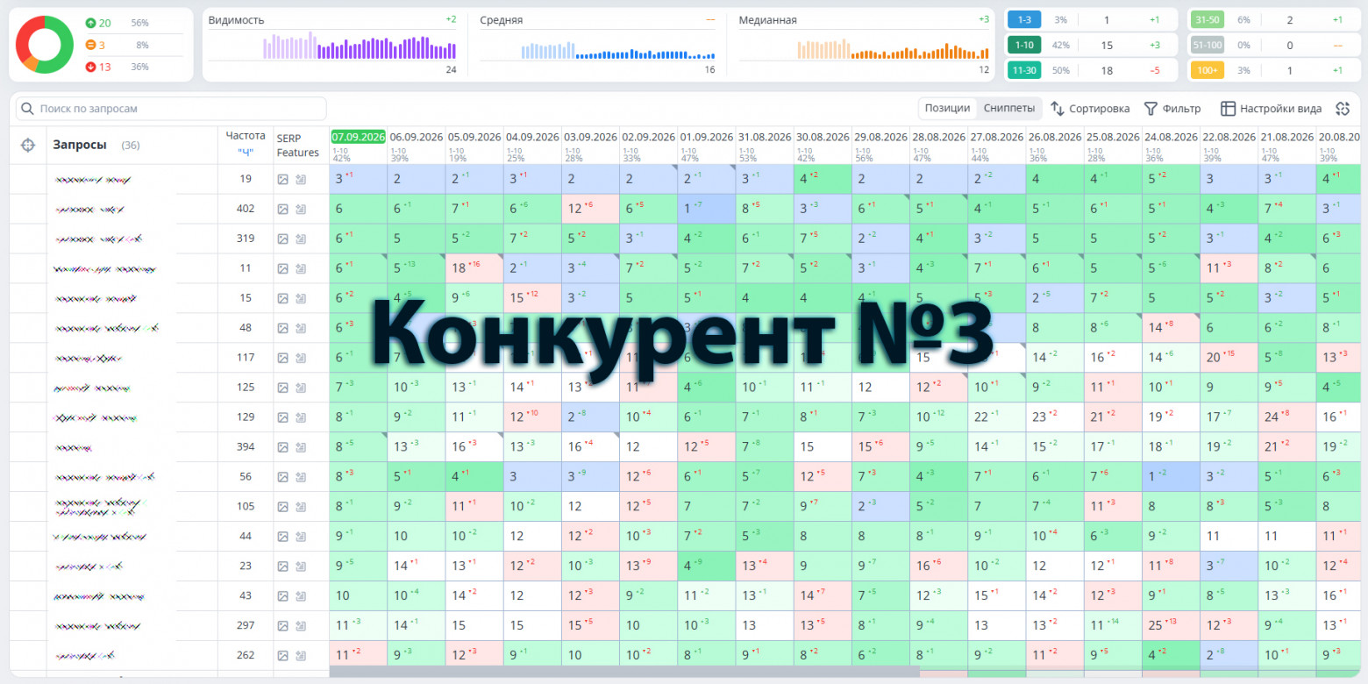1368x684 pixels.
Task: Switch to the Сниппеты tab
Action: (1008, 109)
